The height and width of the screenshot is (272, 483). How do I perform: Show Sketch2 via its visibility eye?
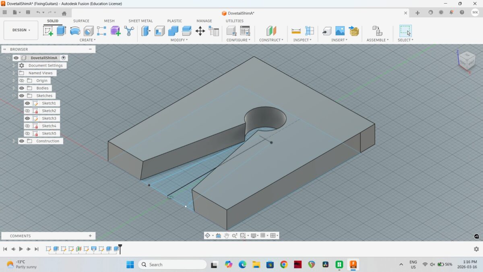pos(27,111)
